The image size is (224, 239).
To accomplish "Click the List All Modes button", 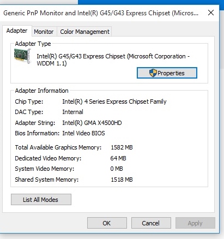I will 41,200.
